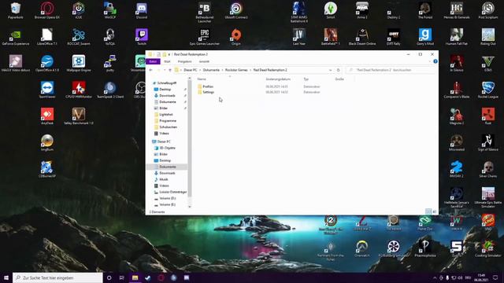Viewport: 504px width, 283px height.
Task: Open Garry's Mod desktop shortcut
Action: point(425,37)
